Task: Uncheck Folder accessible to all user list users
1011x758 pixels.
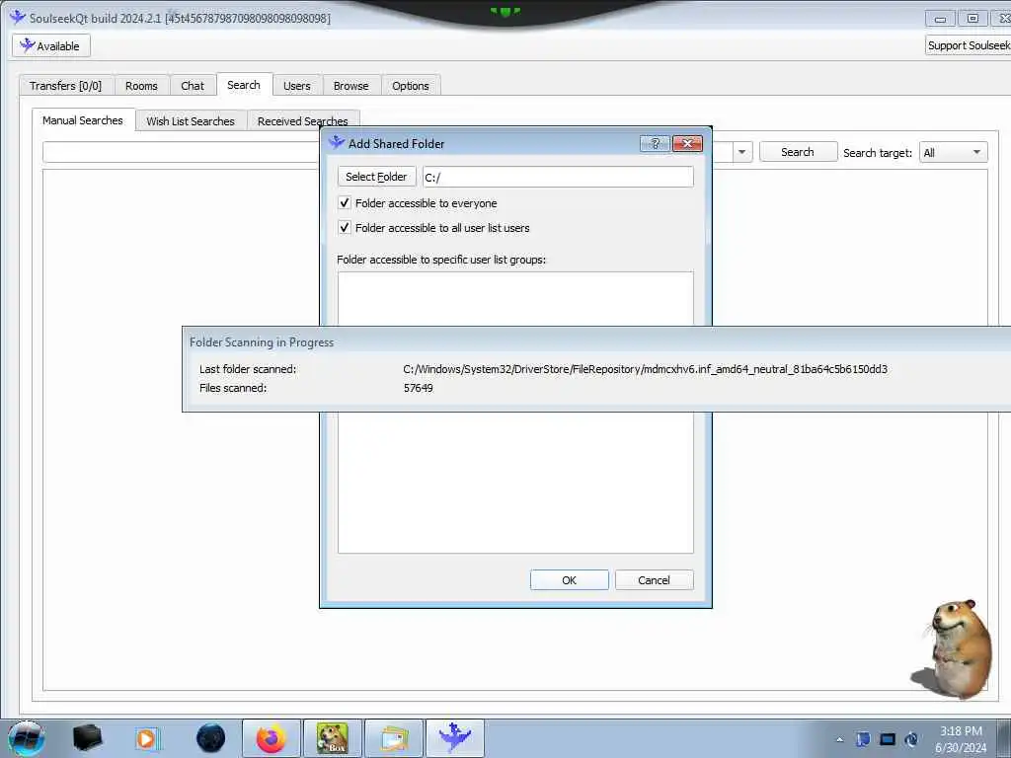Action: (345, 228)
